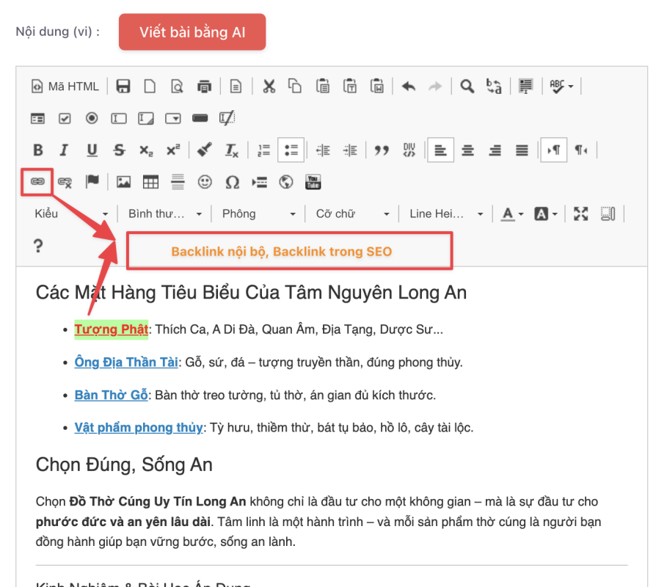Toggle Bold formatting
This screenshot has width=667, height=587.
click(37, 150)
